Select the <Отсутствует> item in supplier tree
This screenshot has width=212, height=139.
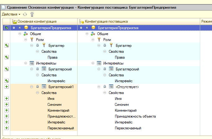click(x=127, y=87)
